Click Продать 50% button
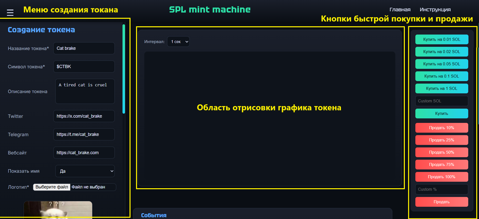The width and height of the screenshot is (479, 219). pos(441,152)
